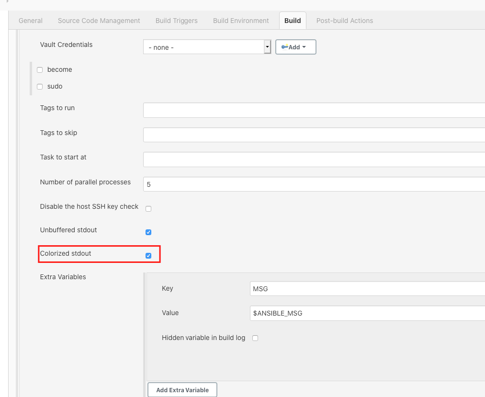485x397 pixels.
Task: Jump to Post-build Actions tab
Action: coord(345,21)
